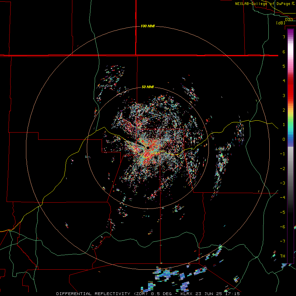Click the "3" value on the color scale

tap(284, 95)
